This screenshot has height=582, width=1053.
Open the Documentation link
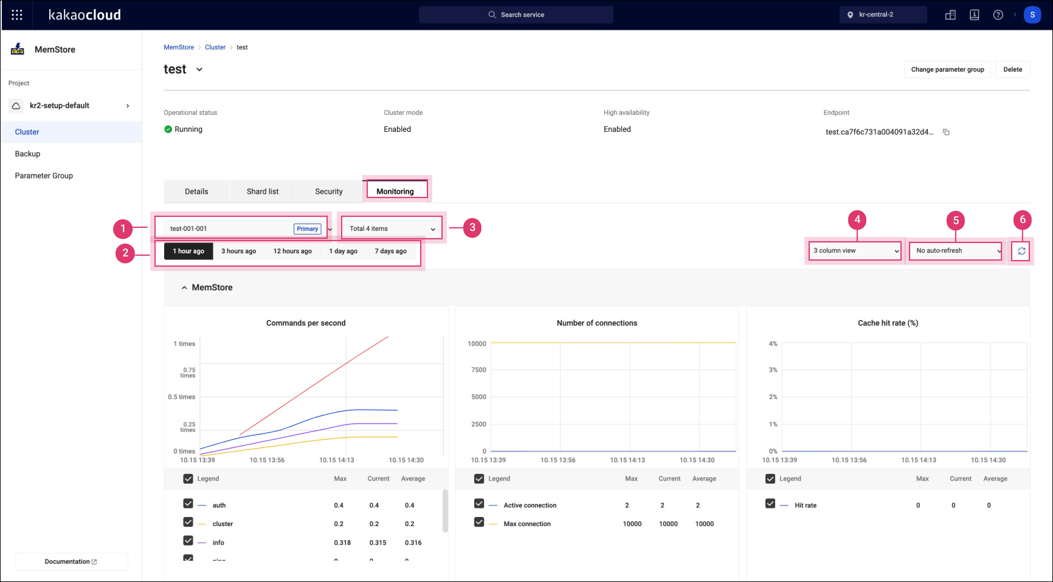[71, 562]
